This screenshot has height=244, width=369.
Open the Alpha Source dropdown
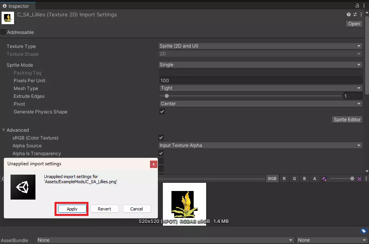coord(260,145)
